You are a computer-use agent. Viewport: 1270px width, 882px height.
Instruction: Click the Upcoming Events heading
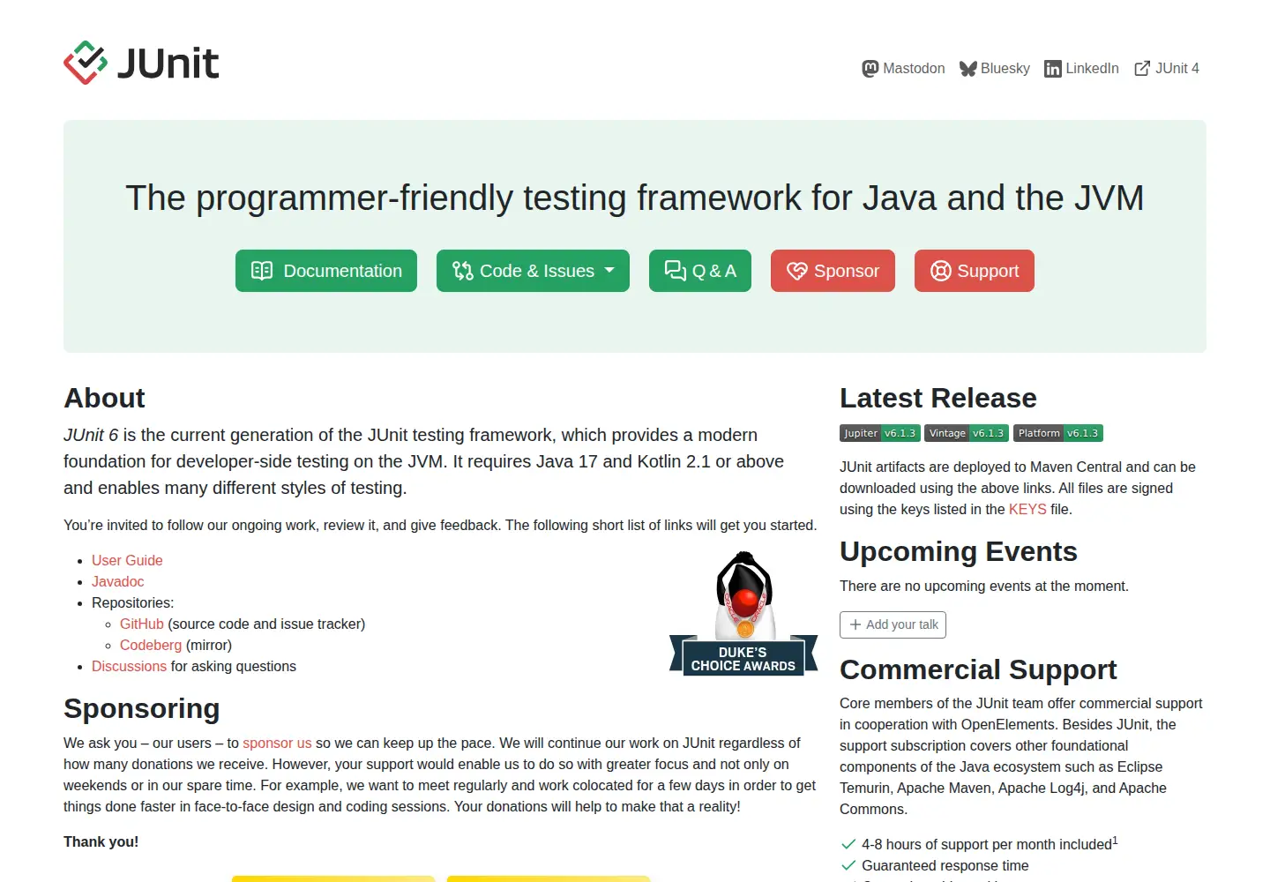(959, 551)
